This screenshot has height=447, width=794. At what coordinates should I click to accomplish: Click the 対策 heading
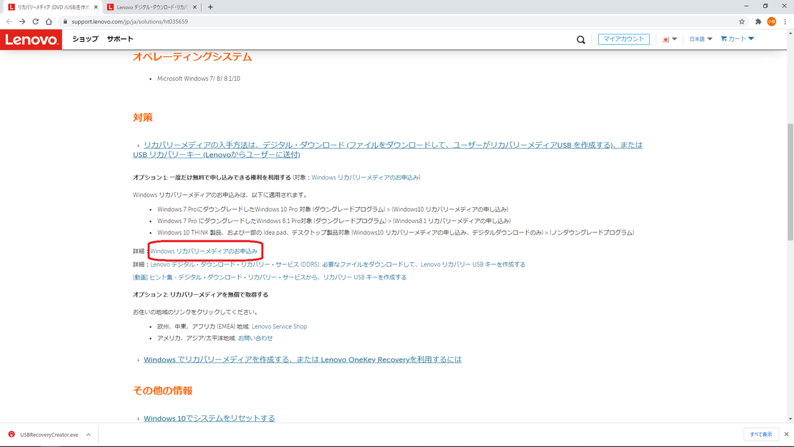(x=143, y=118)
